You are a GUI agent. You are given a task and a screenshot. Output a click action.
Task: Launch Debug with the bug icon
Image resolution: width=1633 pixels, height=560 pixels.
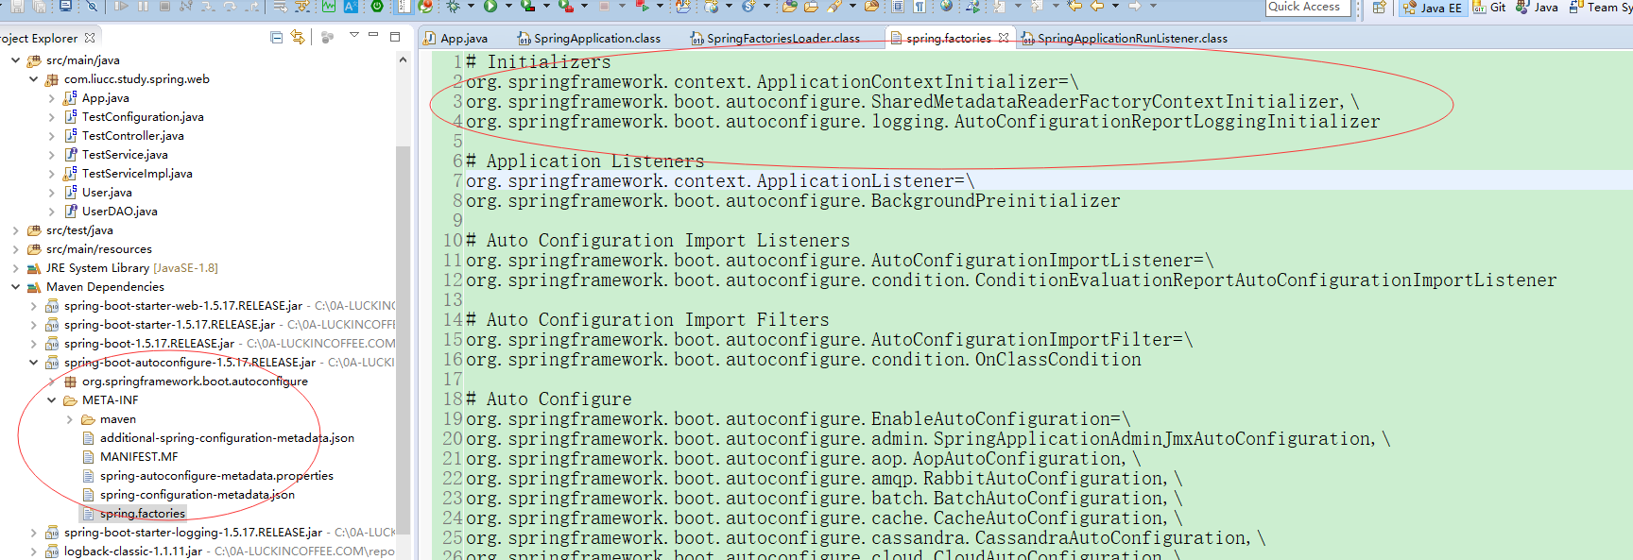coord(454,6)
